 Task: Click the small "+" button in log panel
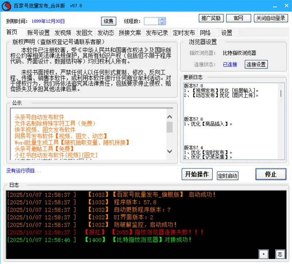click(264, 254)
